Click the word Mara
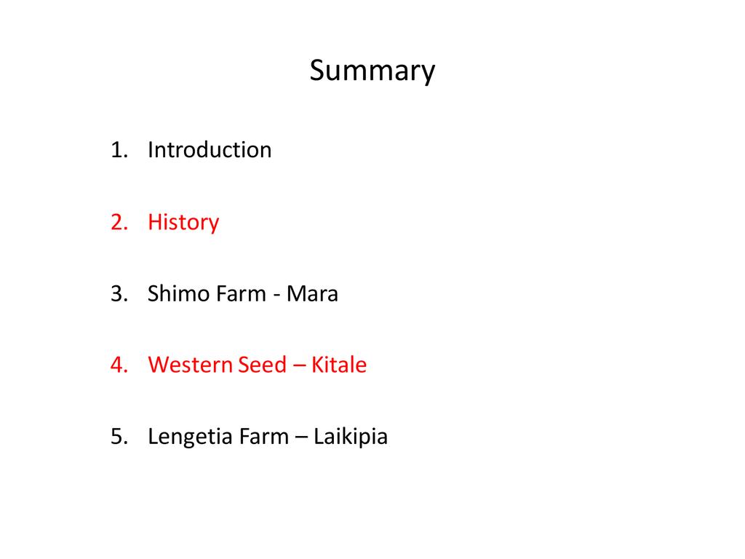Screen dimensions: 745x559 pos(312,294)
